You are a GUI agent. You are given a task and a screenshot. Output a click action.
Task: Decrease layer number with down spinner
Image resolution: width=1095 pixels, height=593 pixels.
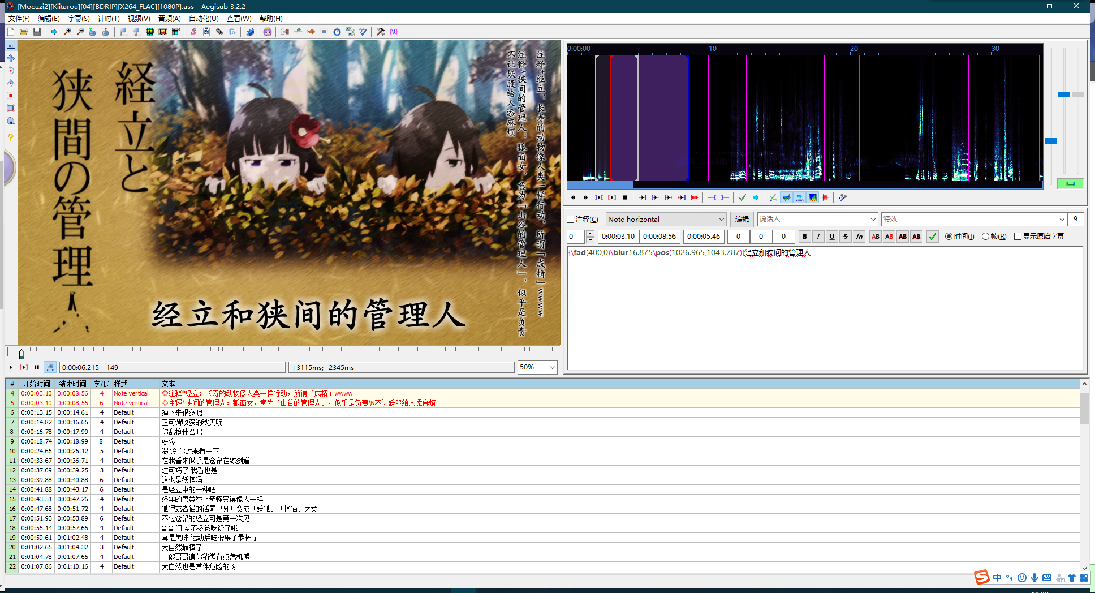pos(590,240)
